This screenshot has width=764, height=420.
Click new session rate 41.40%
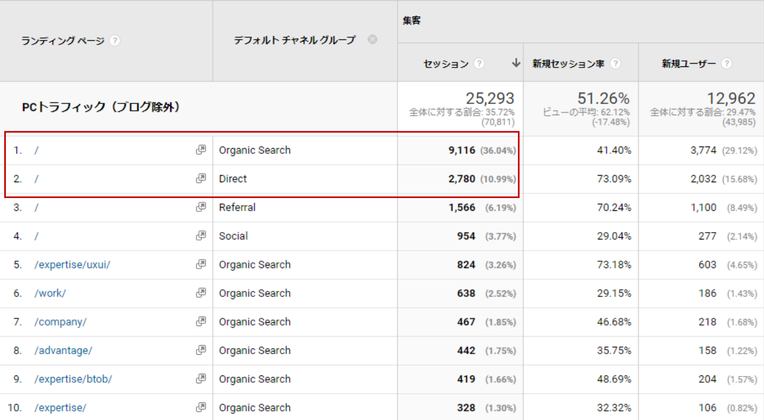click(x=614, y=150)
